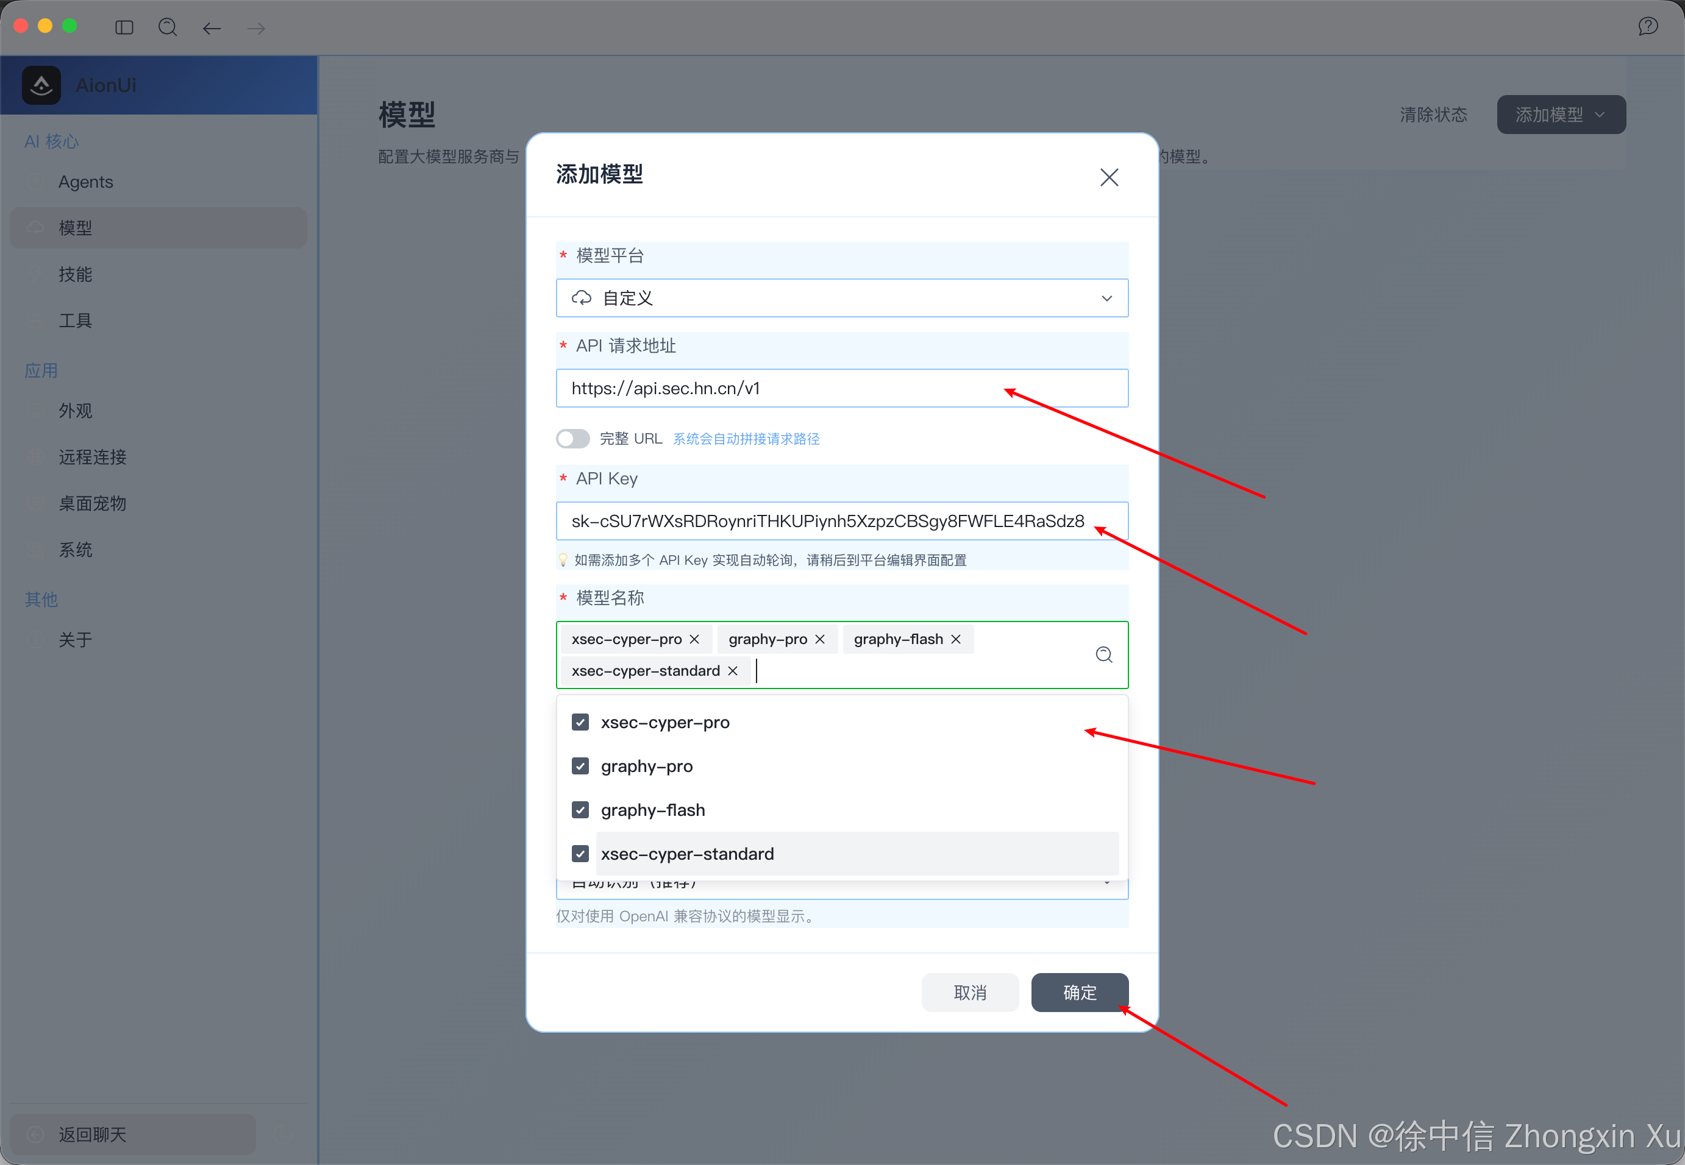The width and height of the screenshot is (1685, 1165).
Task: Remove the graphy-flash tag
Action: 955,639
